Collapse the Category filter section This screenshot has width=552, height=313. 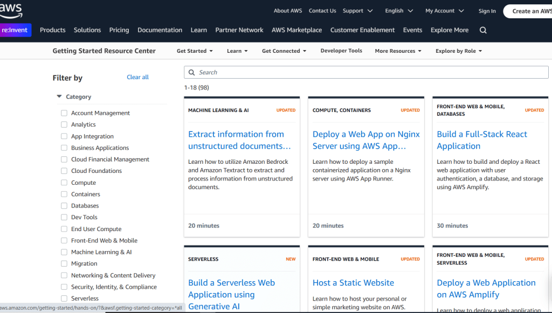[x=59, y=97]
